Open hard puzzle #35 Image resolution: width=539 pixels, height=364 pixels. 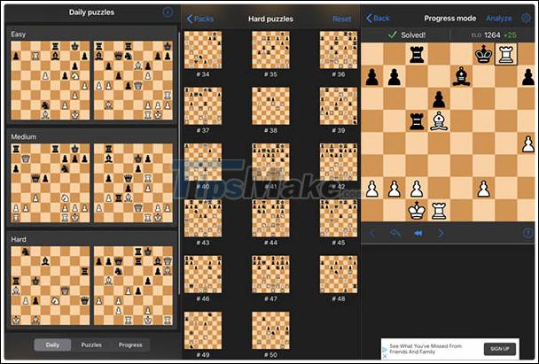[271, 50]
